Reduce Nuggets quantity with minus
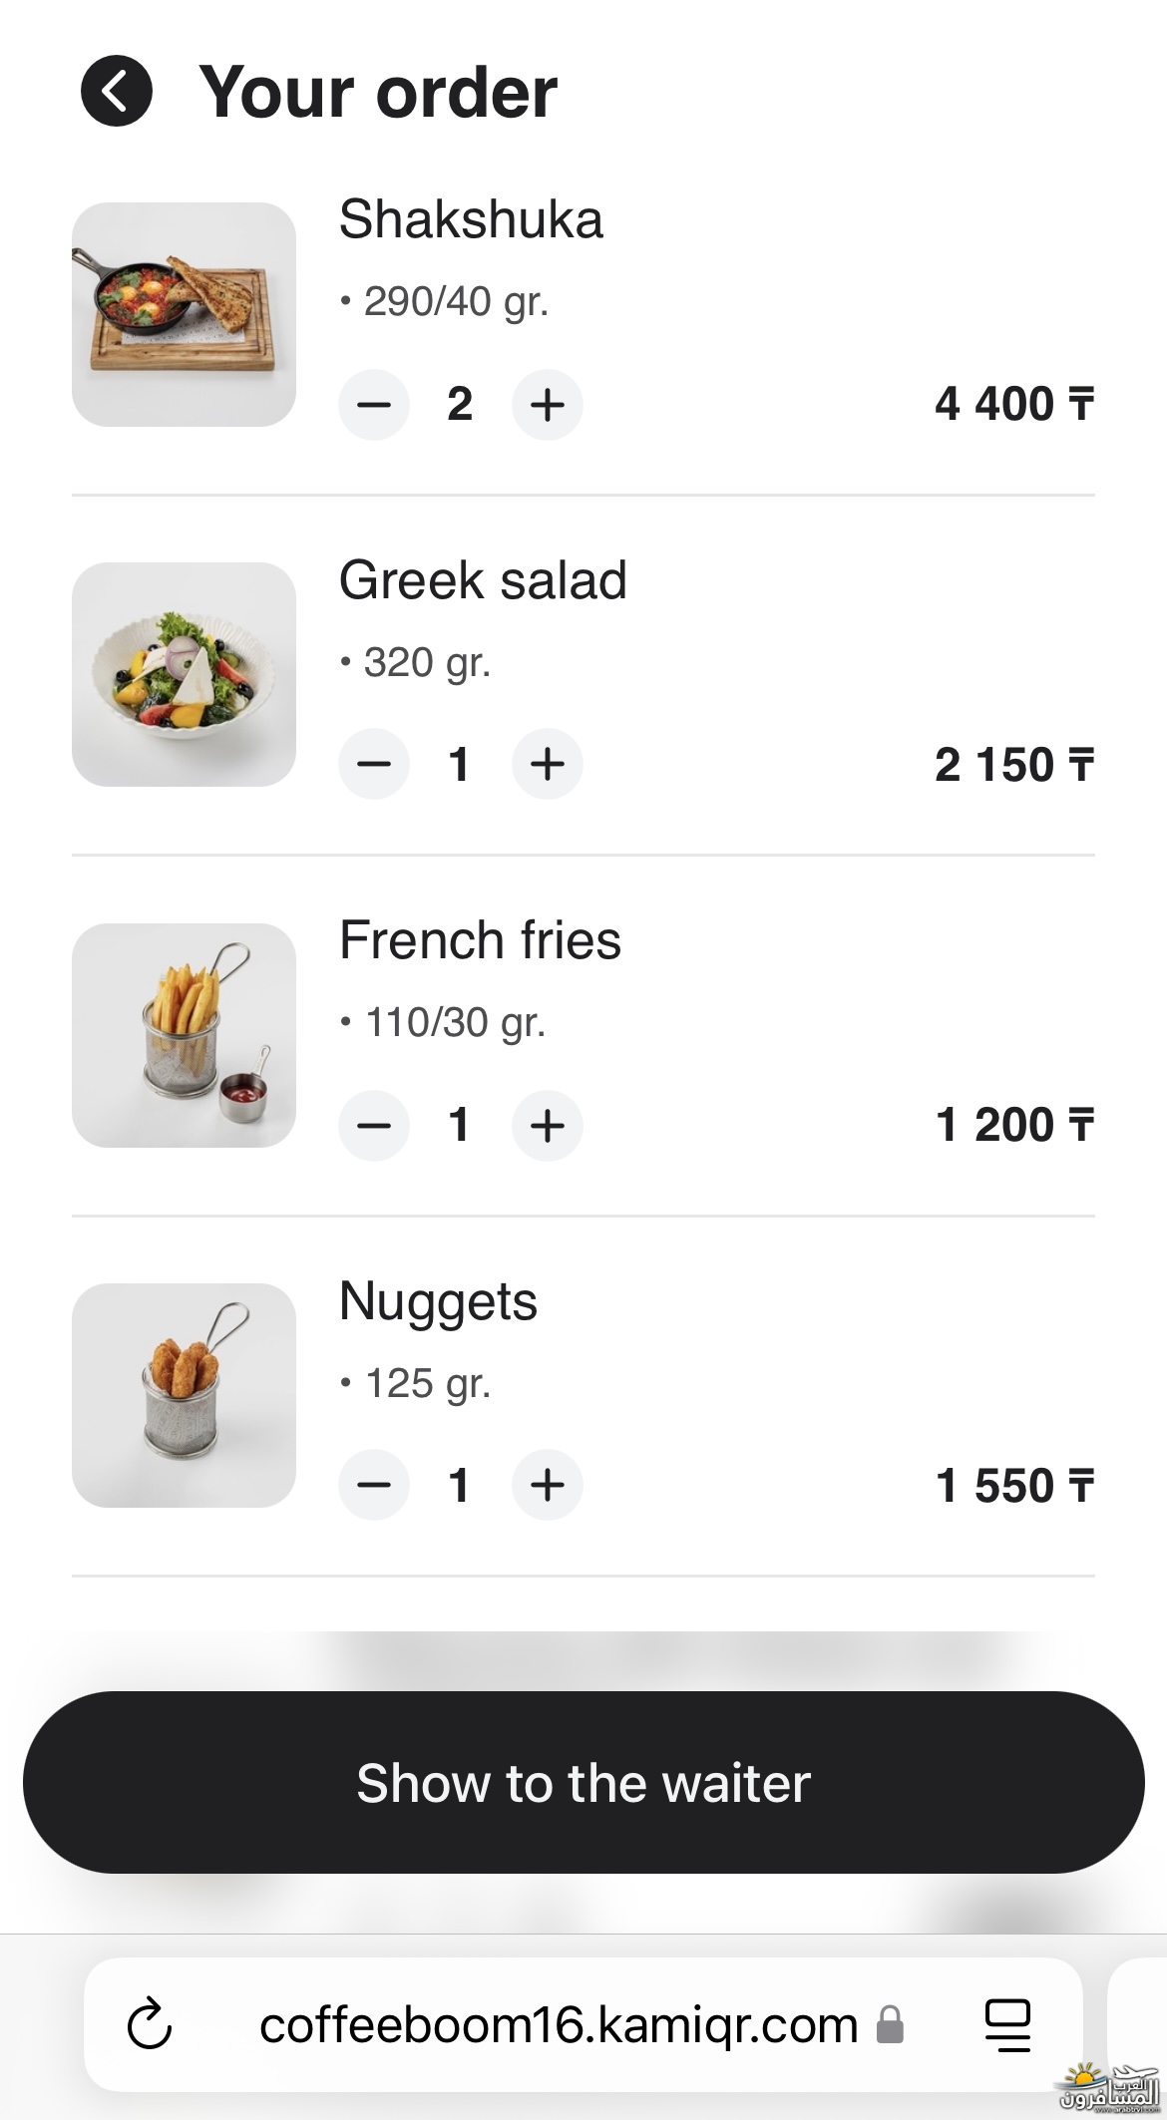This screenshot has width=1167, height=2120. coord(374,1485)
